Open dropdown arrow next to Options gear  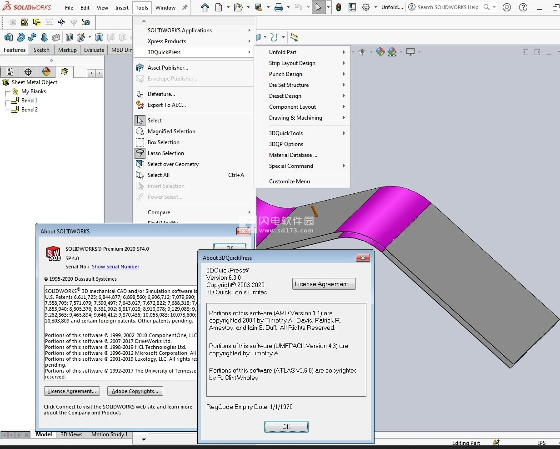point(375,7)
